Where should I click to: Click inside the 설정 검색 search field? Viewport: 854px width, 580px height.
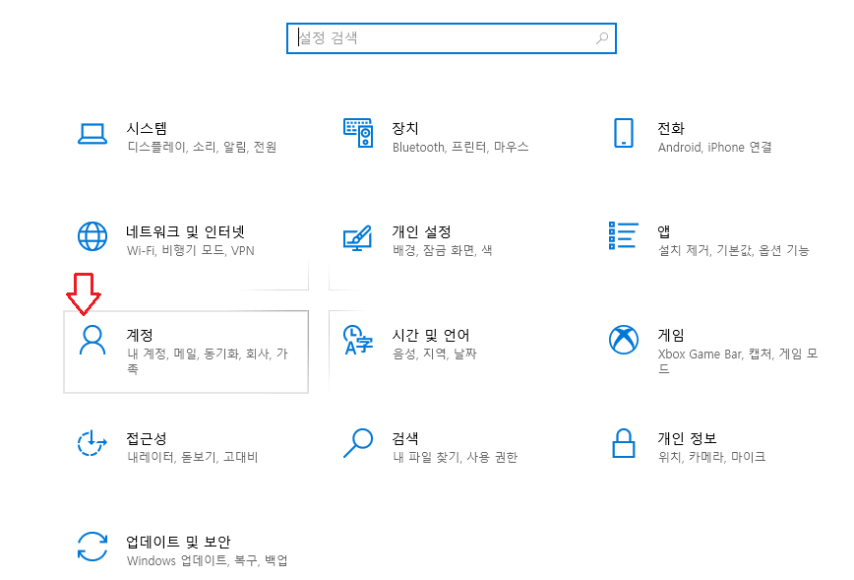pyautogui.click(x=433, y=37)
